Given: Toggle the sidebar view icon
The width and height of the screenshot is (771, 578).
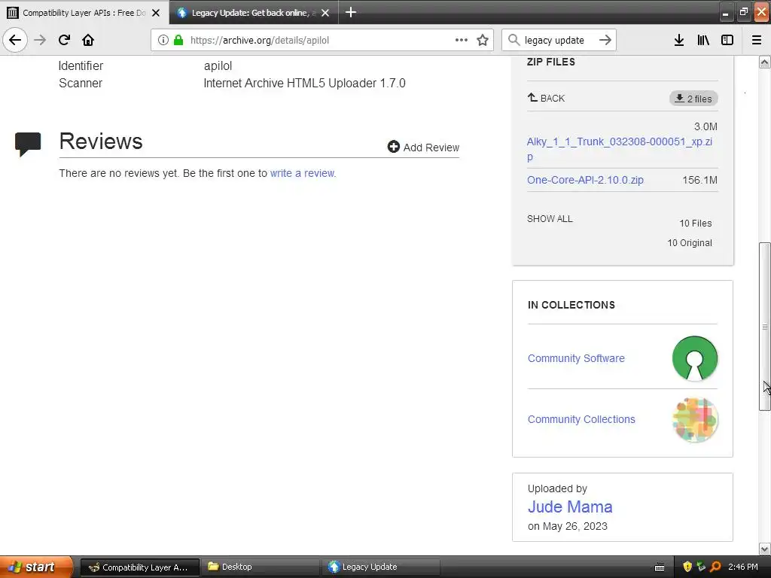Looking at the screenshot, I should pyautogui.click(x=727, y=40).
